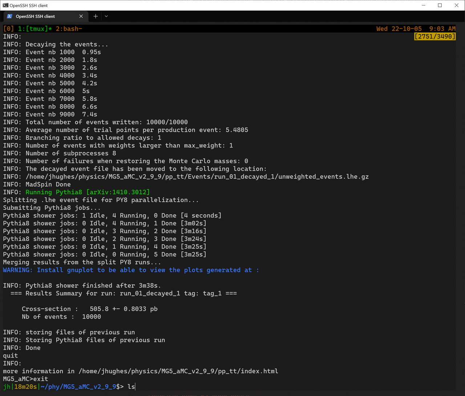Click the 'Cross-section : 505.8 +- 0.8033 pb' line
Screen dimensions: 465x396
[90, 310]
